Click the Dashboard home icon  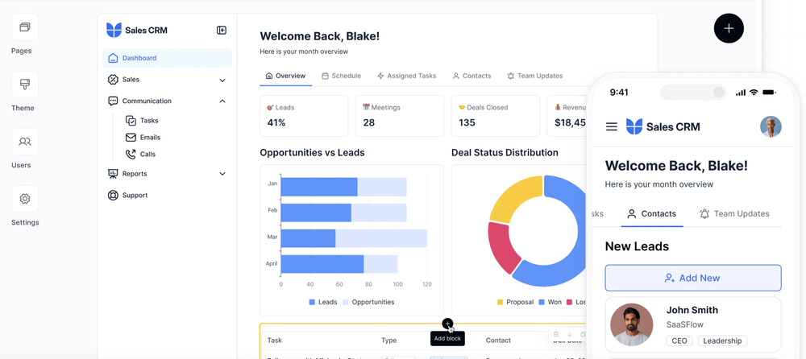[x=113, y=58]
